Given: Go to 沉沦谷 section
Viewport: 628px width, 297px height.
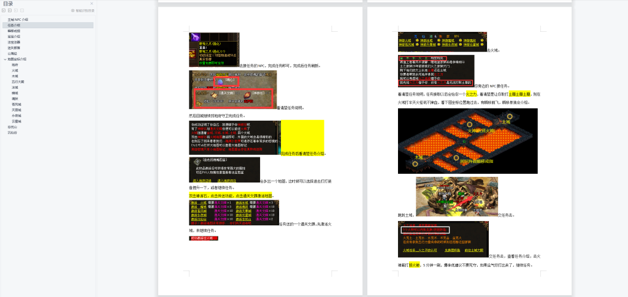Looking at the screenshot, I should click(x=12, y=132).
